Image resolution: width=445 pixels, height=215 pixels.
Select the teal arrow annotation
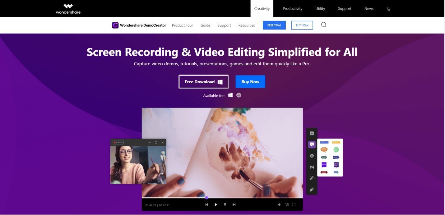point(324,157)
